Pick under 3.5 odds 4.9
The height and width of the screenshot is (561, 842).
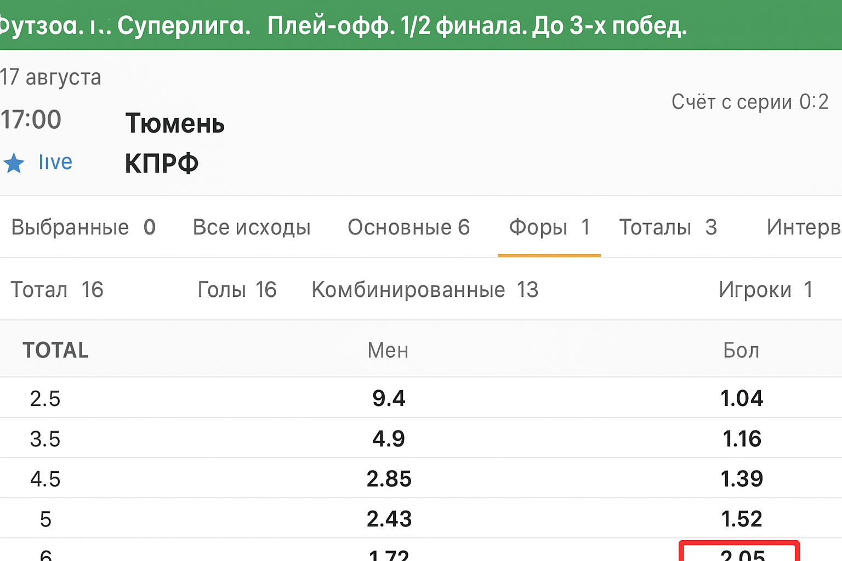pos(389,439)
